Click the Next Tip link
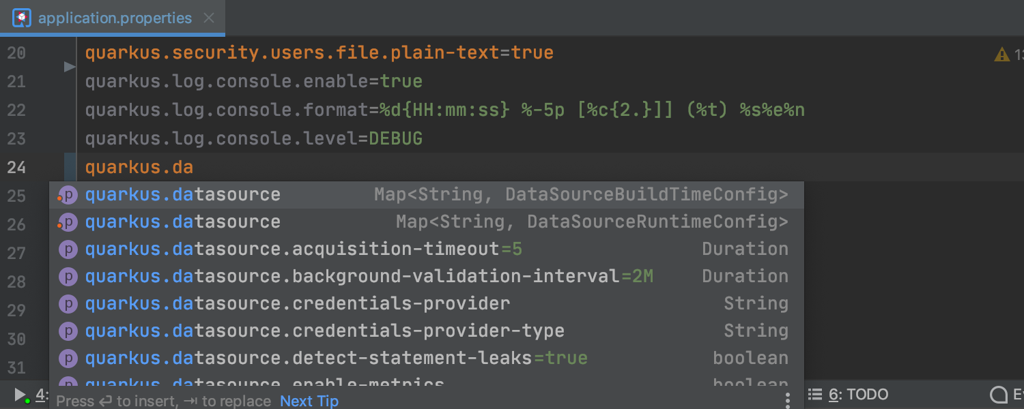Screen dimensions: 1024x409 [309, 401]
